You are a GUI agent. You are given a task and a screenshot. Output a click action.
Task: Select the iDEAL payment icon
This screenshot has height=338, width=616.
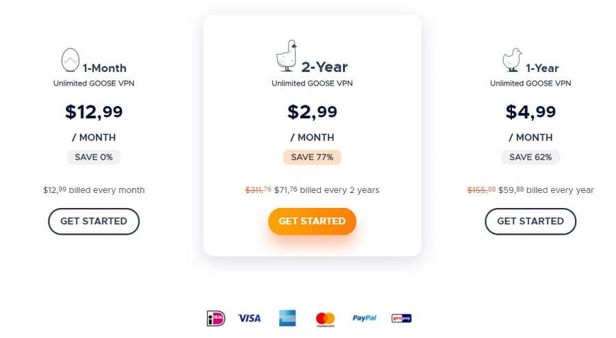(x=216, y=318)
